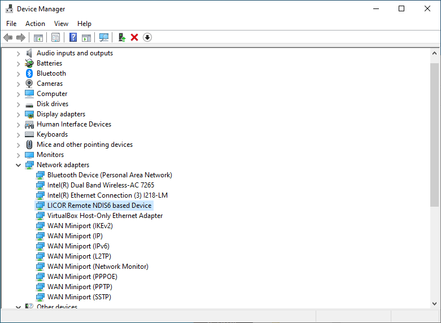Viewport: 441px width, 323px height.
Task: Select the Keyboards category
Action: pyautogui.click(x=52, y=134)
